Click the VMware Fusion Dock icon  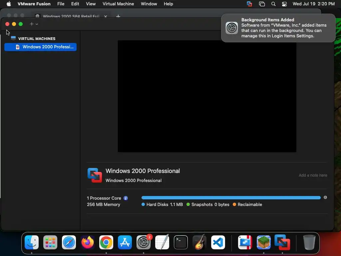point(282,242)
